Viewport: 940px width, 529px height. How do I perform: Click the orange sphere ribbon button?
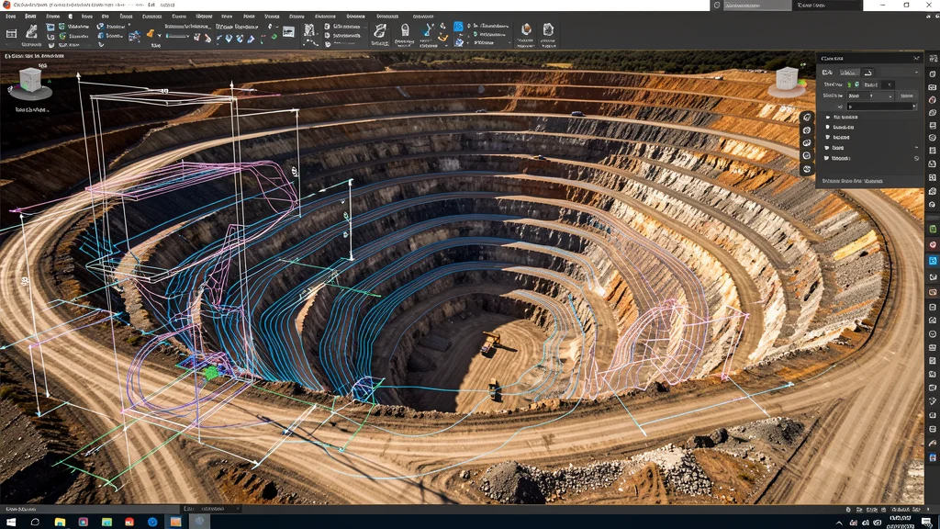(x=526, y=29)
